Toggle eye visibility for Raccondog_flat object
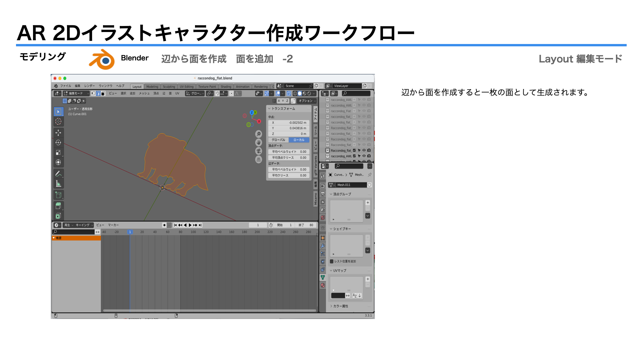 364,150
